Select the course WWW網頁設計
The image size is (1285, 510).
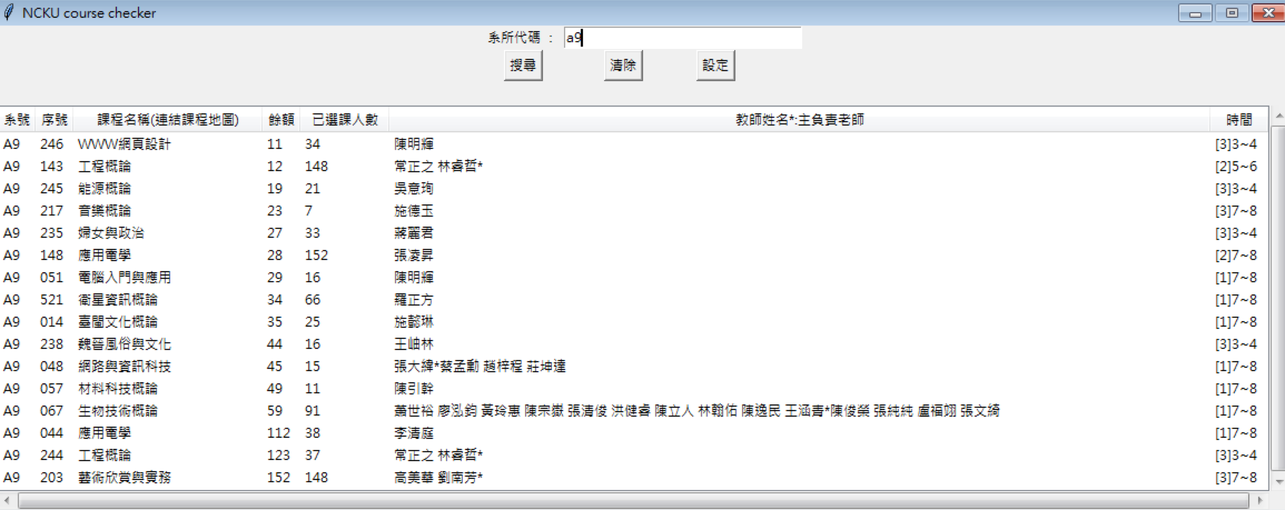(x=634, y=144)
